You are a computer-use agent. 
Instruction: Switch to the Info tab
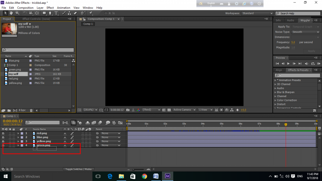(278, 20)
